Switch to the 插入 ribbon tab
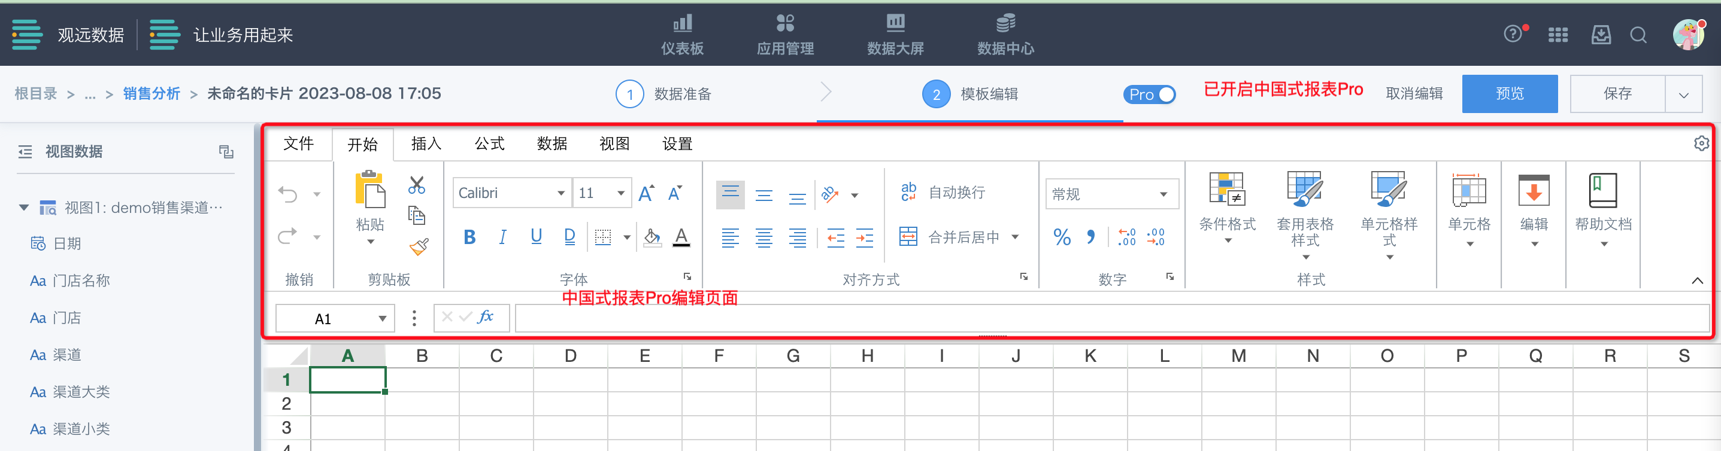Screen dimensions: 1721x451 click(426, 144)
